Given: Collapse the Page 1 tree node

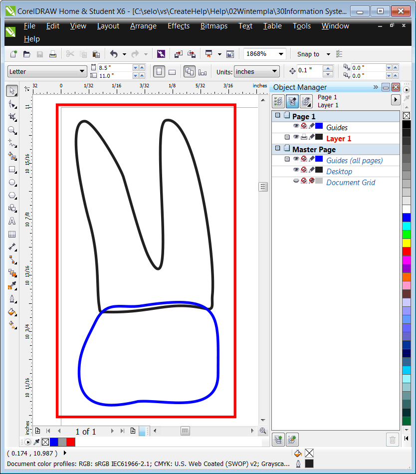Looking at the screenshot, I should (x=278, y=115).
